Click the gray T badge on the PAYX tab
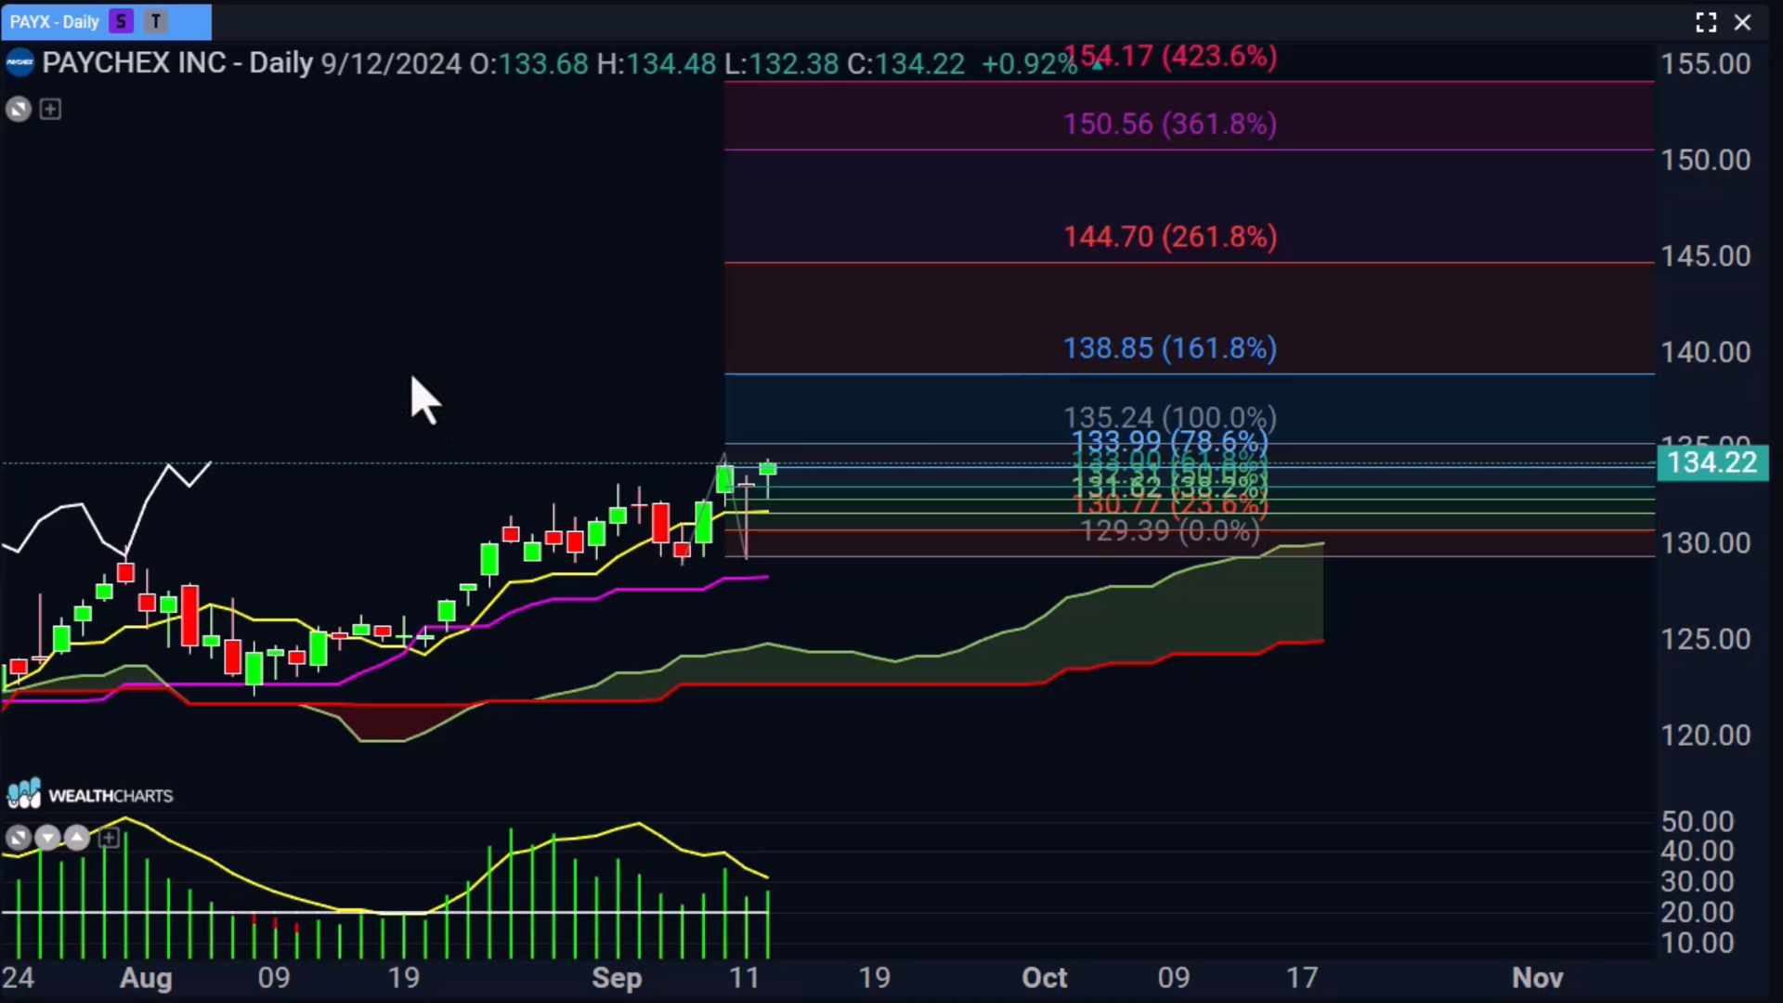The width and height of the screenshot is (1783, 1003). click(156, 21)
